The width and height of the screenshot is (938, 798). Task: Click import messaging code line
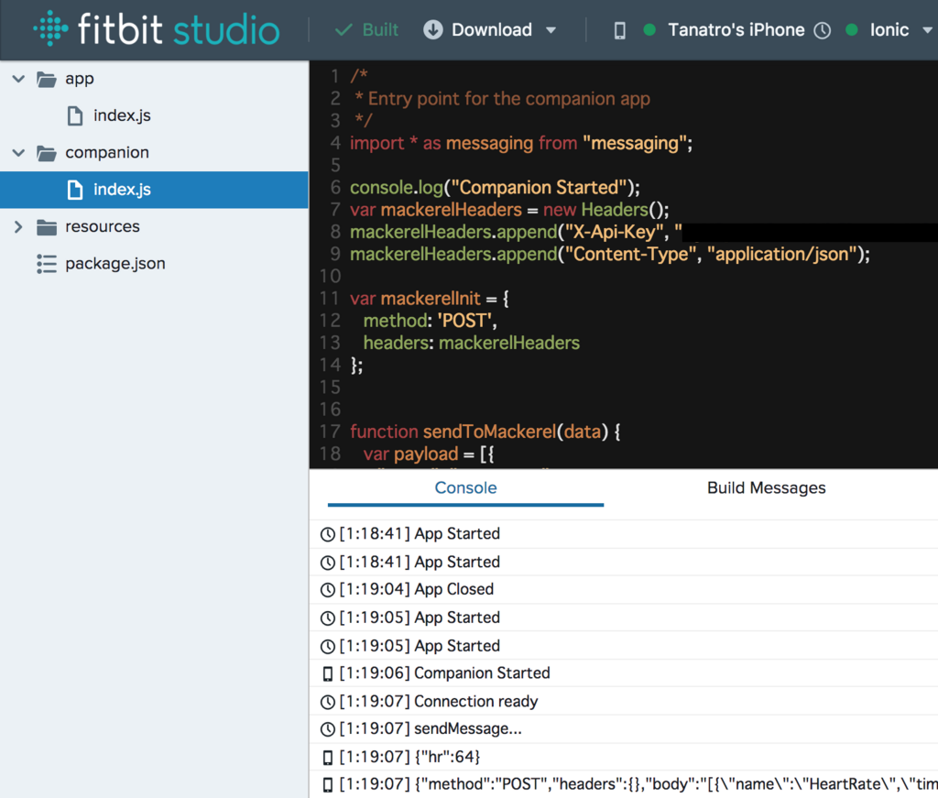[521, 143]
